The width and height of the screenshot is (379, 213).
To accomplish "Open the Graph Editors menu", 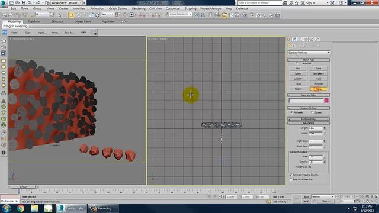I will click(x=118, y=9).
